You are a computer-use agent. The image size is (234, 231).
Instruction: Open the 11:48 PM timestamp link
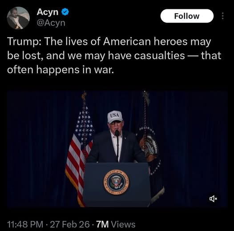click(25, 224)
